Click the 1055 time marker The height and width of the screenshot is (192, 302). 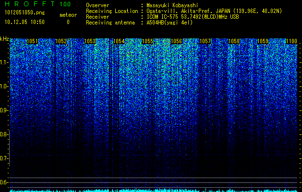pyautogui.click(x=147, y=41)
